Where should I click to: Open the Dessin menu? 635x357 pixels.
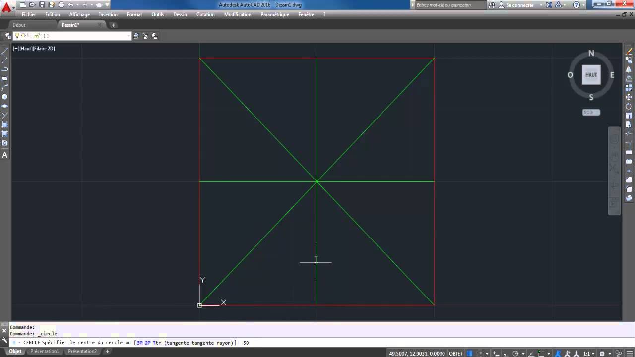click(180, 14)
